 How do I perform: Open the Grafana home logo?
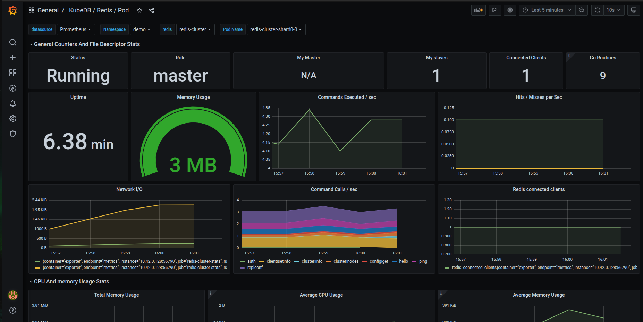pos(13,10)
